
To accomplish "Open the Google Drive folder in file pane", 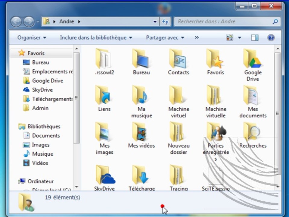I will pos(253,65).
